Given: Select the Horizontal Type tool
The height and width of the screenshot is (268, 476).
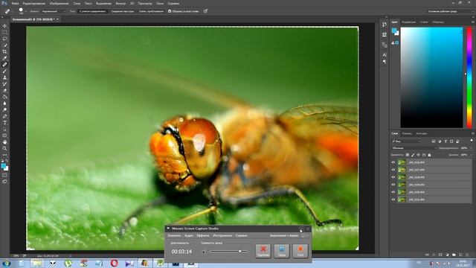Looking at the screenshot, I should click(x=4, y=123).
